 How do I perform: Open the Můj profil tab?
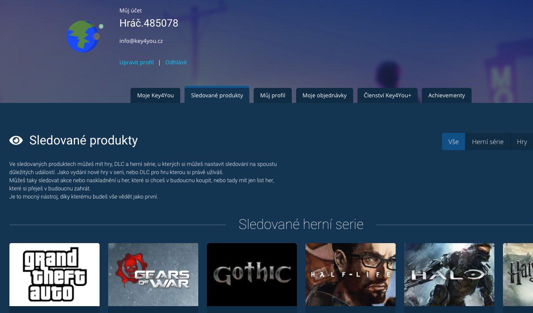[273, 95]
